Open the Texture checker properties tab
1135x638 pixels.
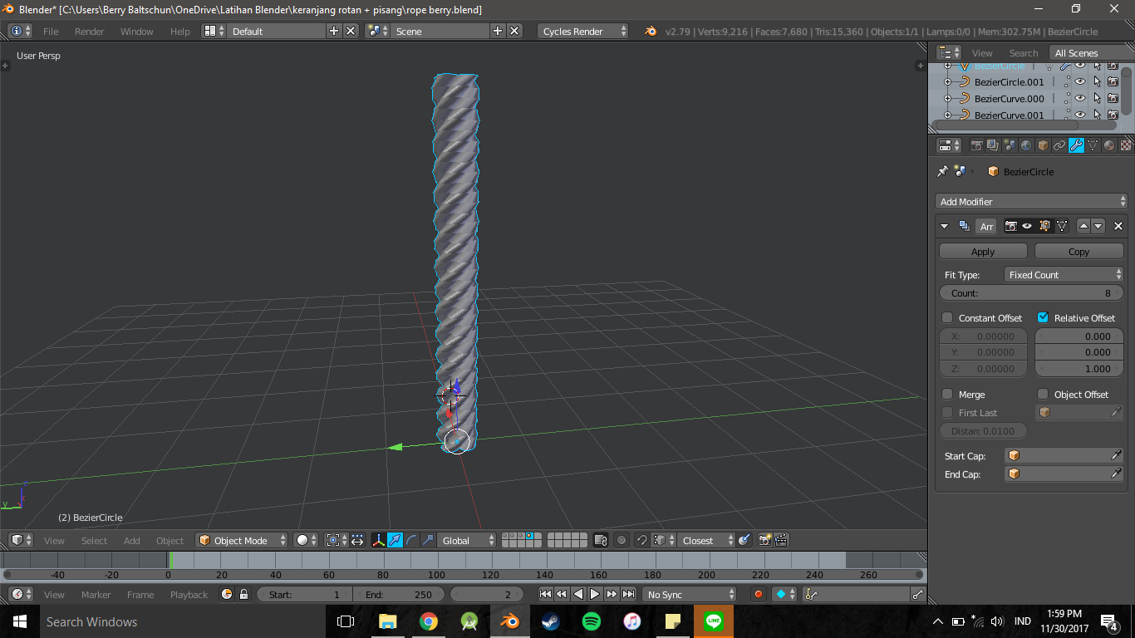click(x=1126, y=145)
